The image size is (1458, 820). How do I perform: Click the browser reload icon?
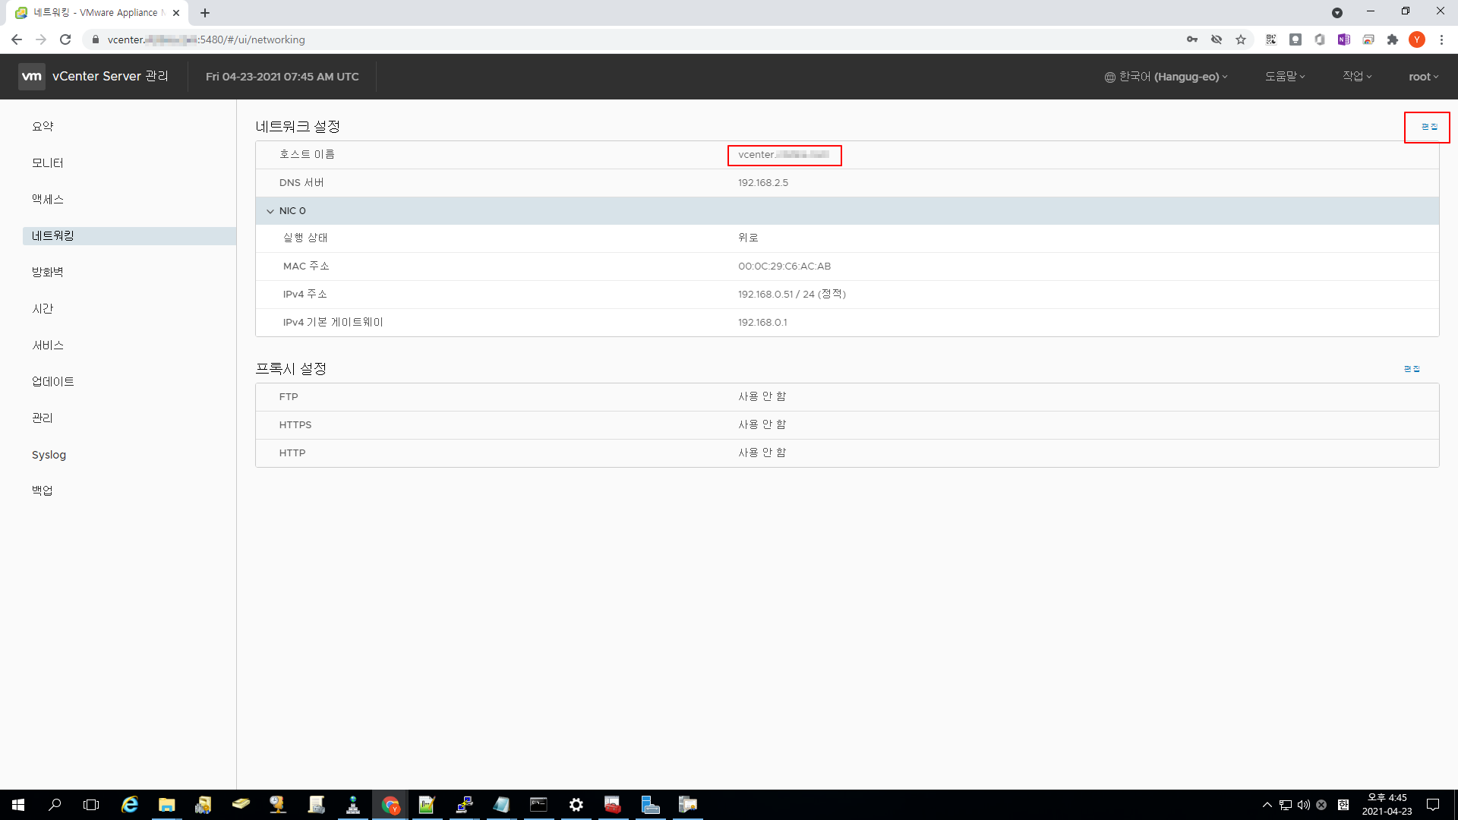65,39
